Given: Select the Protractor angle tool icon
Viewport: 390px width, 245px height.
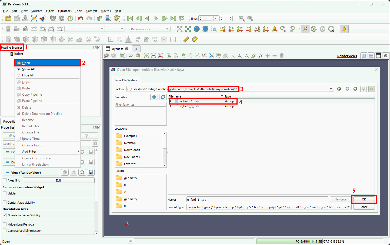Looking at the screenshot, I should pos(195,39).
